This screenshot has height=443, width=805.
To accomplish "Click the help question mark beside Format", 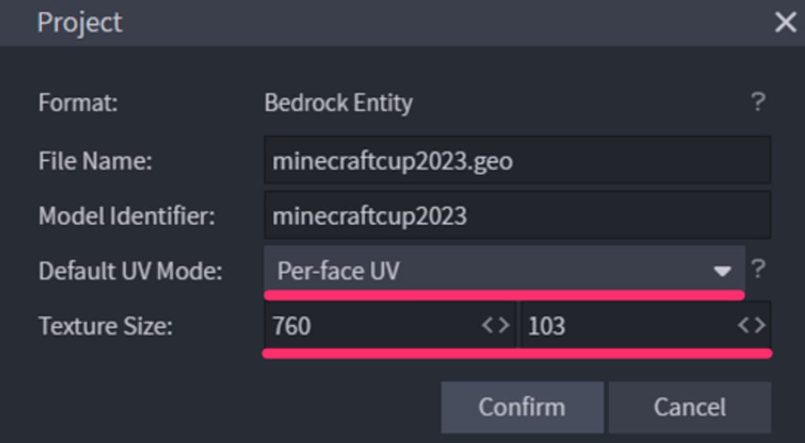I will tap(757, 102).
